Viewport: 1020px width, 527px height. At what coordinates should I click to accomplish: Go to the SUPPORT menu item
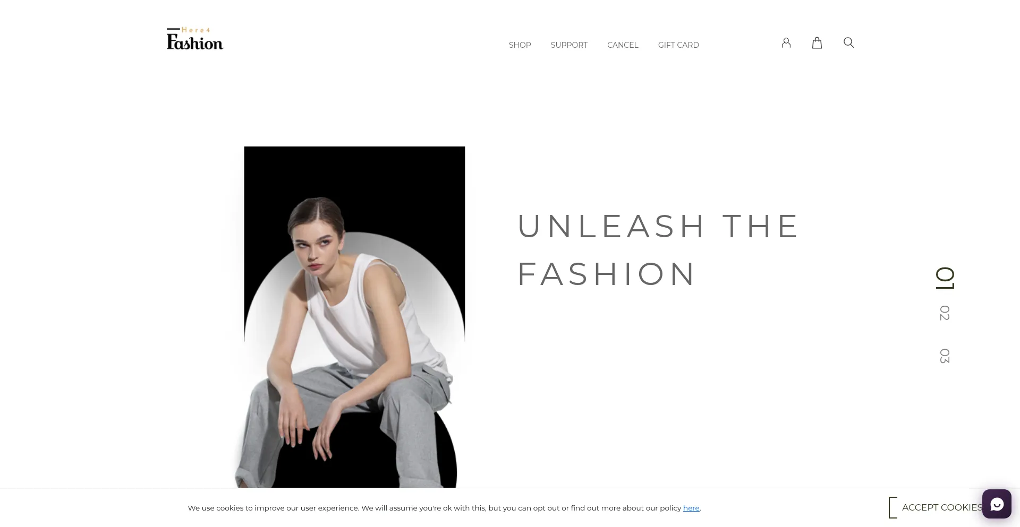(x=569, y=45)
